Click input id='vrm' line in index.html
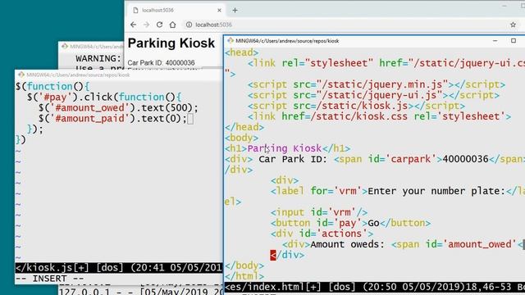This screenshot has width=525, height=295. 319,212
